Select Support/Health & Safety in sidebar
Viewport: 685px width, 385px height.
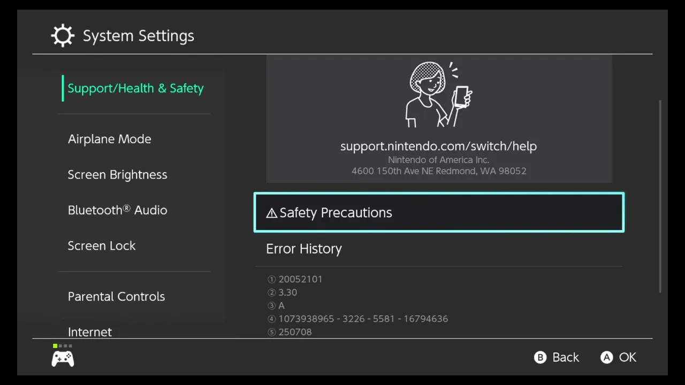(x=135, y=88)
